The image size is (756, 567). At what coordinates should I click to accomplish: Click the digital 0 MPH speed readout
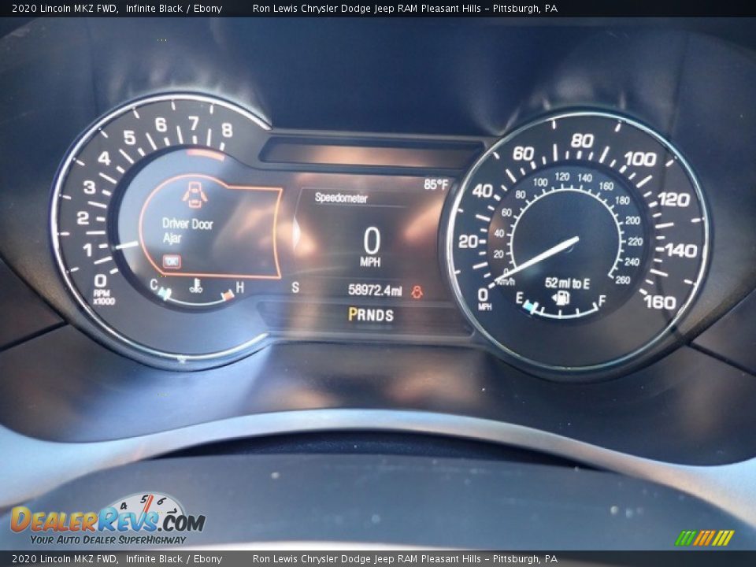point(371,246)
